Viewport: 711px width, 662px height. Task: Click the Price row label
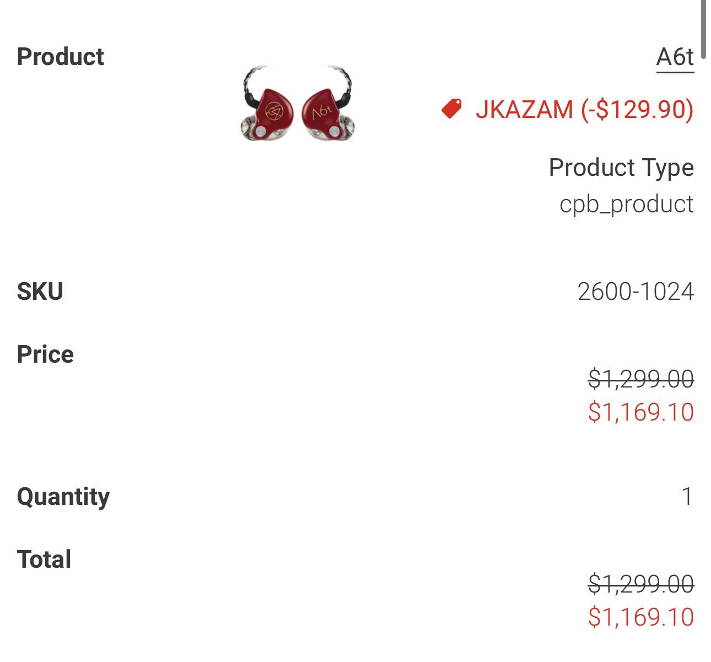point(45,354)
